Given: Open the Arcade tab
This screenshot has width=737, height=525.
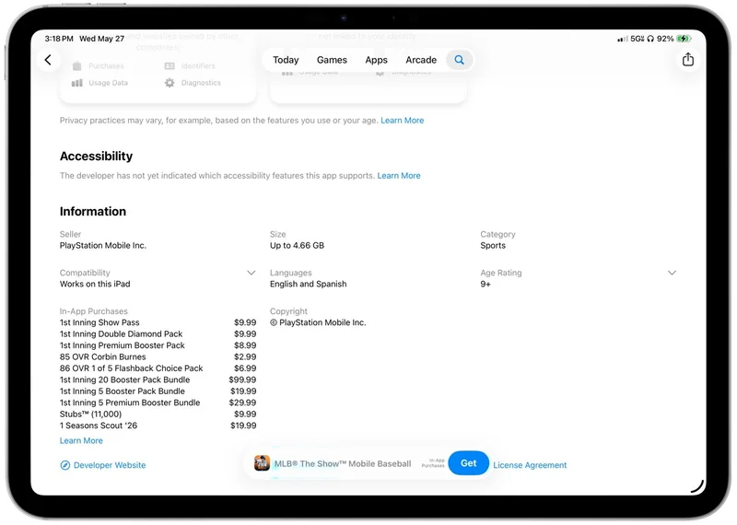Looking at the screenshot, I should [421, 60].
